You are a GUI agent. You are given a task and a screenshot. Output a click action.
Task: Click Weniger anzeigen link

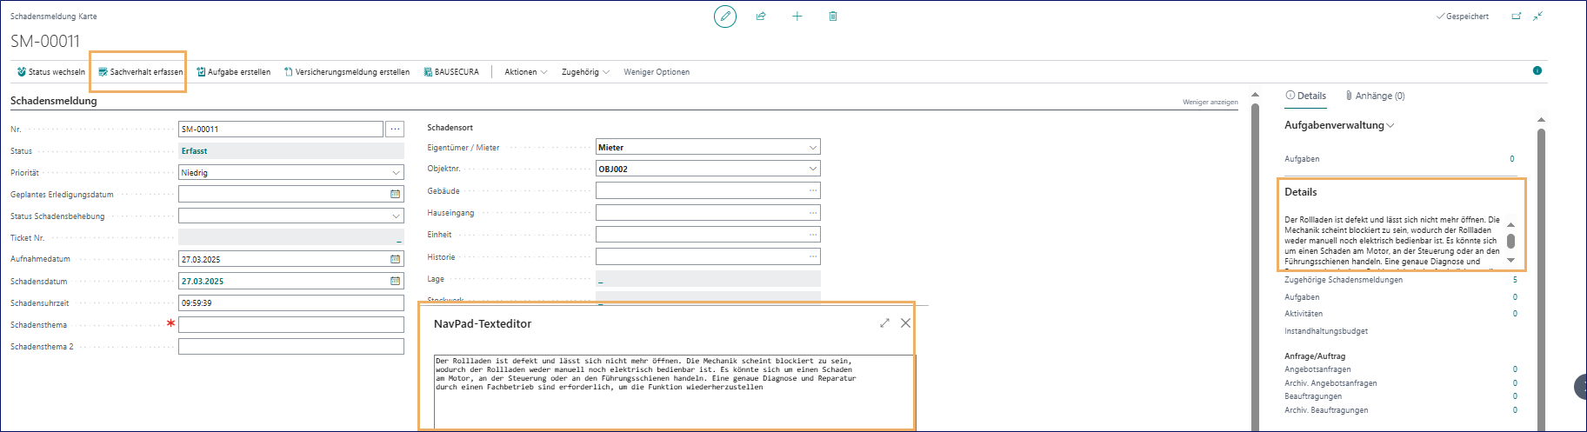(1210, 103)
